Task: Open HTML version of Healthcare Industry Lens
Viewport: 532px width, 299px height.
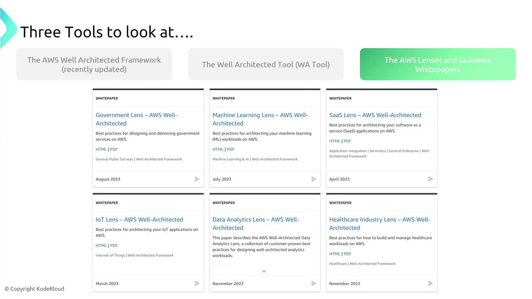Action: (x=335, y=254)
